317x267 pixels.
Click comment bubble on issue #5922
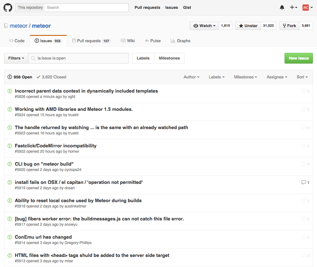[x=305, y=146]
